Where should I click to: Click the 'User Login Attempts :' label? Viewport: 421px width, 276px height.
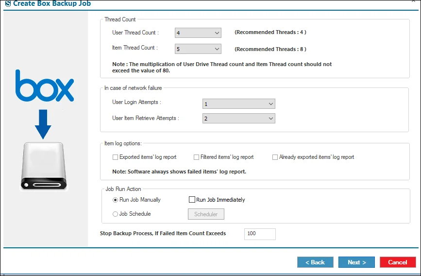pyautogui.click(x=136, y=102)
